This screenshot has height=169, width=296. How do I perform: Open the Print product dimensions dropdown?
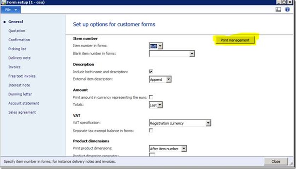(184, 149)
